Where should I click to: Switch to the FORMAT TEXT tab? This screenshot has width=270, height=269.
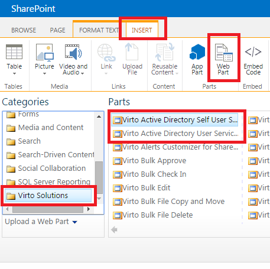99,30
